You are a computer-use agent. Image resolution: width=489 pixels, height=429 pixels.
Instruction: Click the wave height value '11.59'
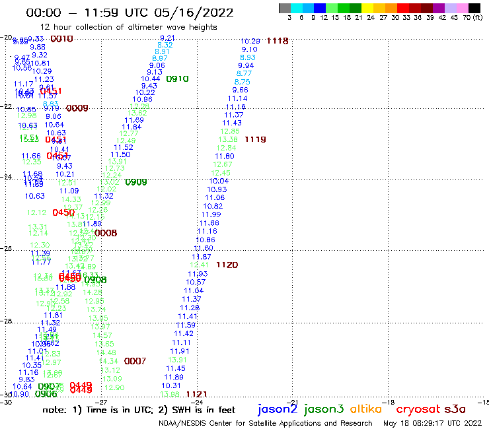(186, 325)
